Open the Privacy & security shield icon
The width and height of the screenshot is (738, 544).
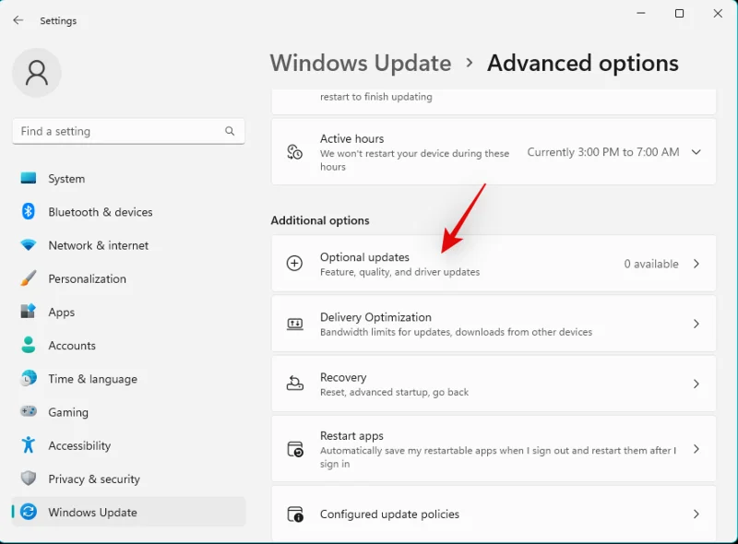point(30,479)
